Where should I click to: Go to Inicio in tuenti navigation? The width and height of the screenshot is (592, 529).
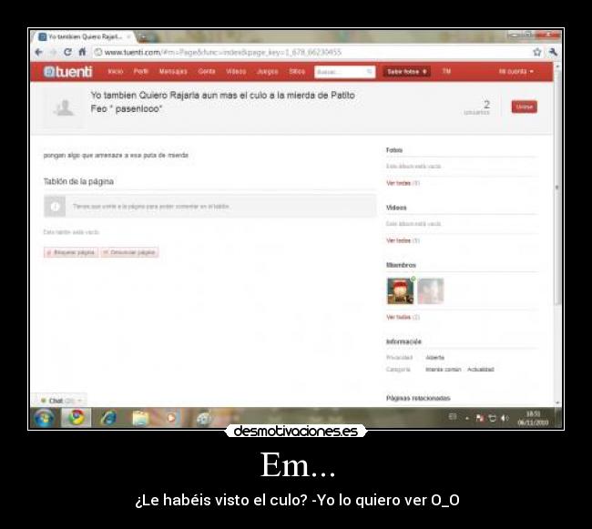tap(115, 71)
